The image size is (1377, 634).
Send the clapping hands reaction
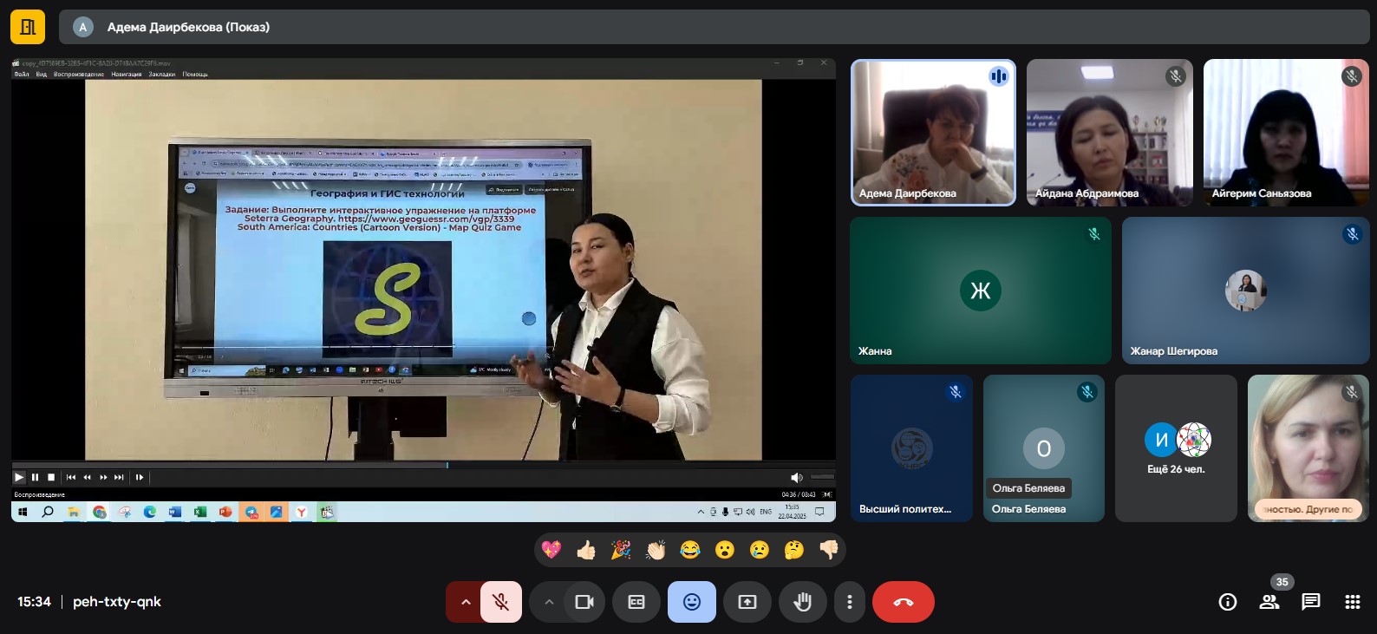click(656, 550)
